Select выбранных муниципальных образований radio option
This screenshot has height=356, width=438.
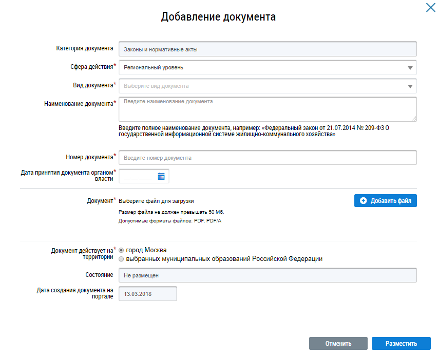121,259
